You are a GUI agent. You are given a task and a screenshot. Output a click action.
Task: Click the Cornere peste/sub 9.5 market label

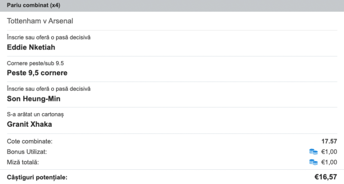(x=35, y=63)
